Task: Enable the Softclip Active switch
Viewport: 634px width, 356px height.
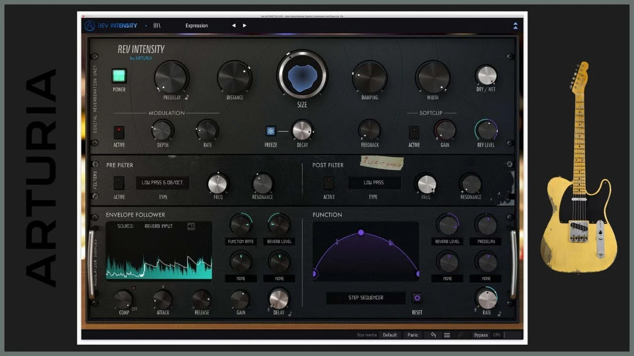Action: click(x=414, y=132)
